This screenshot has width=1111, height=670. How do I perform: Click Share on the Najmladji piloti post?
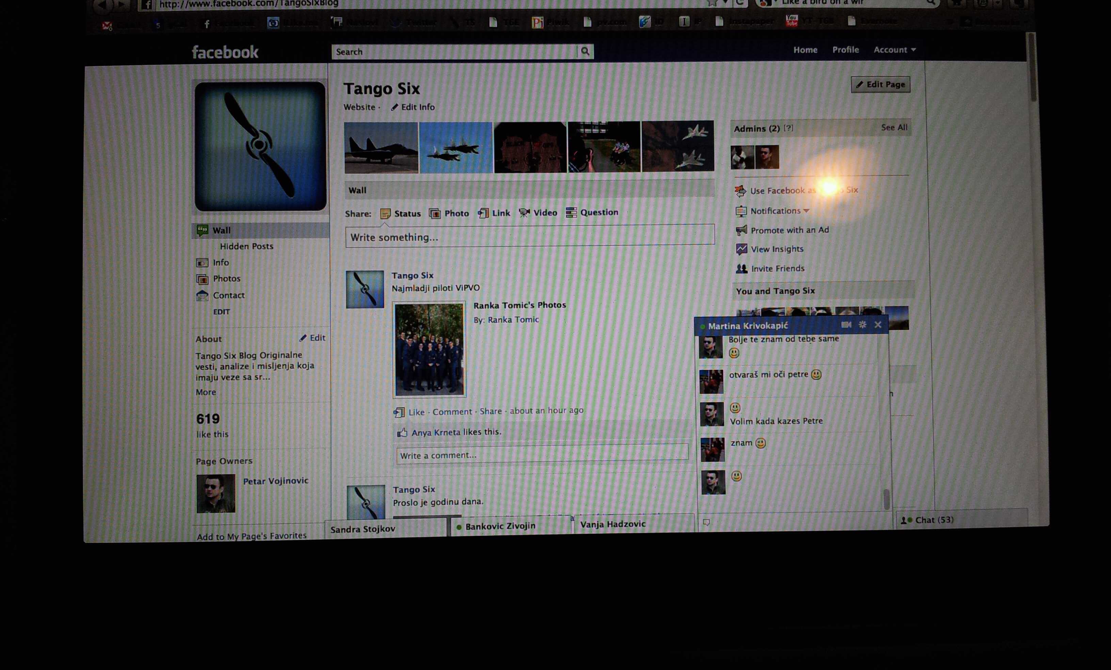tap(490, 411)
